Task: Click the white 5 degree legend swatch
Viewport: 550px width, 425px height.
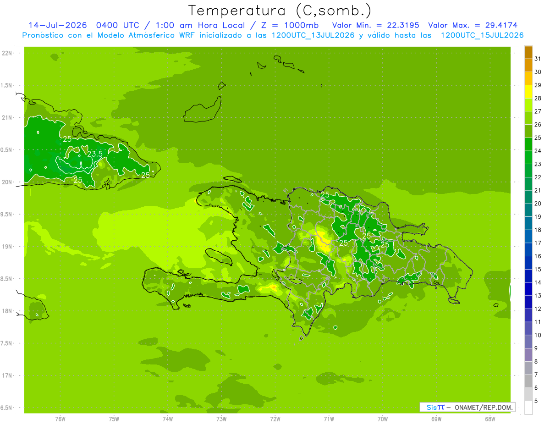Action: pos(528,408)
